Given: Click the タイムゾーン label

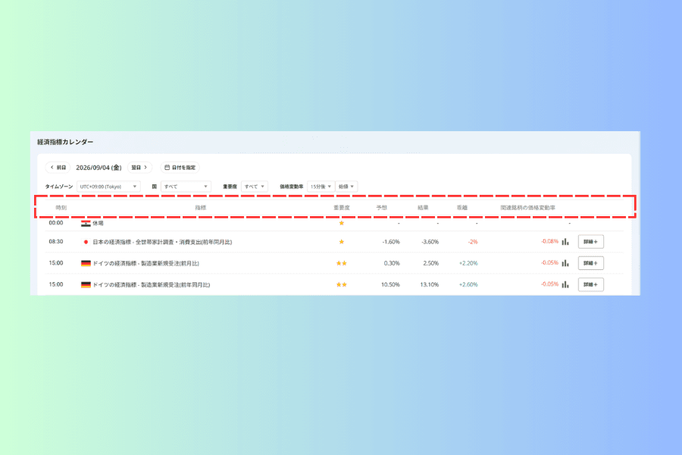Looking at the screenshot, I should pos(59,187).
